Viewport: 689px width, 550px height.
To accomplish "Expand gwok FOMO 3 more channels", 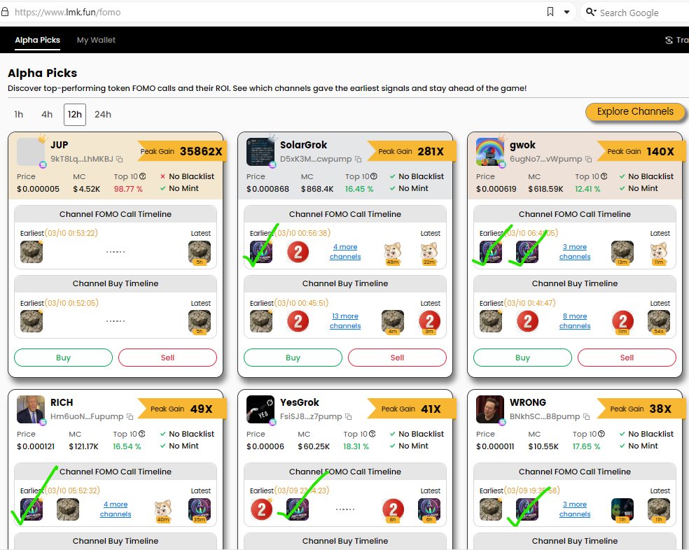I will pos(575,252).
